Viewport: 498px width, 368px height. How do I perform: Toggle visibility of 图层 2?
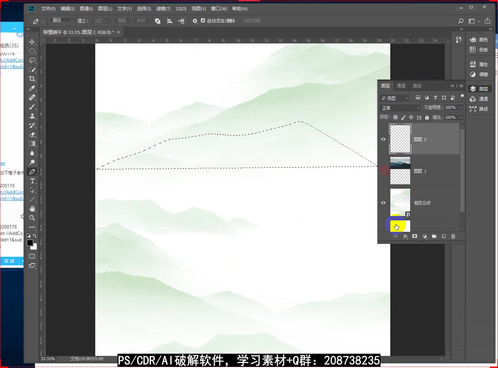coord(383,139)
